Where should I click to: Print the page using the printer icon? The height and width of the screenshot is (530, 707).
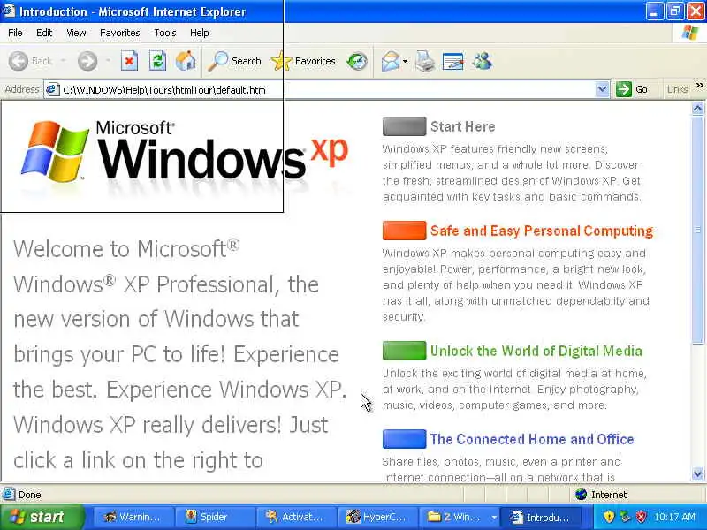tap(425, 61)
